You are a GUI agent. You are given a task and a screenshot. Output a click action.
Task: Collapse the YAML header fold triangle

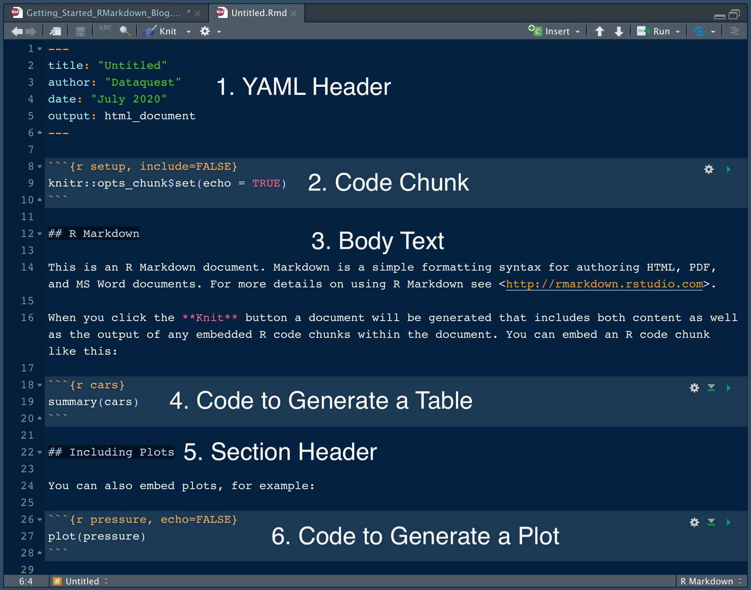39,49
